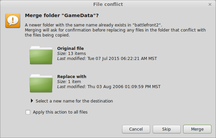This screenshot has height=138, width=216.
Task: Click the '1 item' size text
Action: tap(75, 82)
